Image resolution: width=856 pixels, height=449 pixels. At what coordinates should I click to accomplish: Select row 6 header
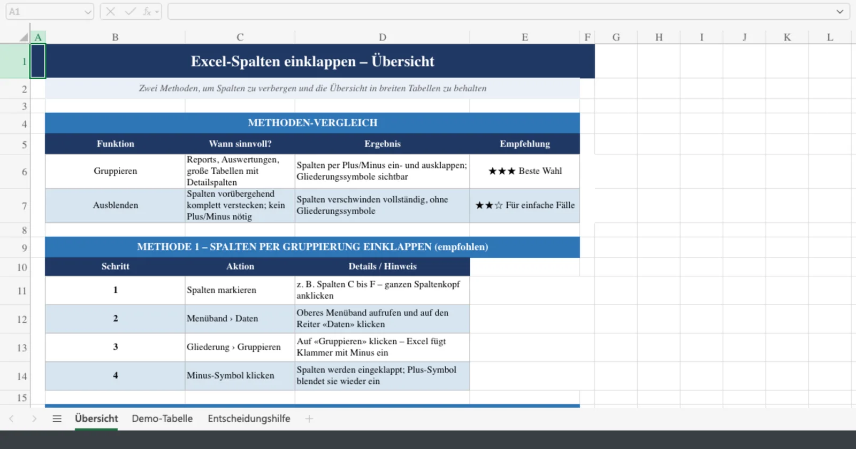coord(15,172)
